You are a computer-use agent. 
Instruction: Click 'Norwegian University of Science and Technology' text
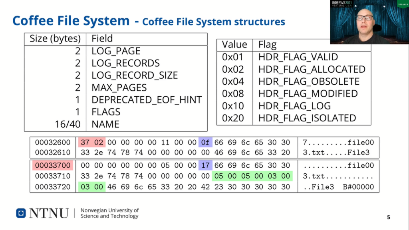coord(109,213)
